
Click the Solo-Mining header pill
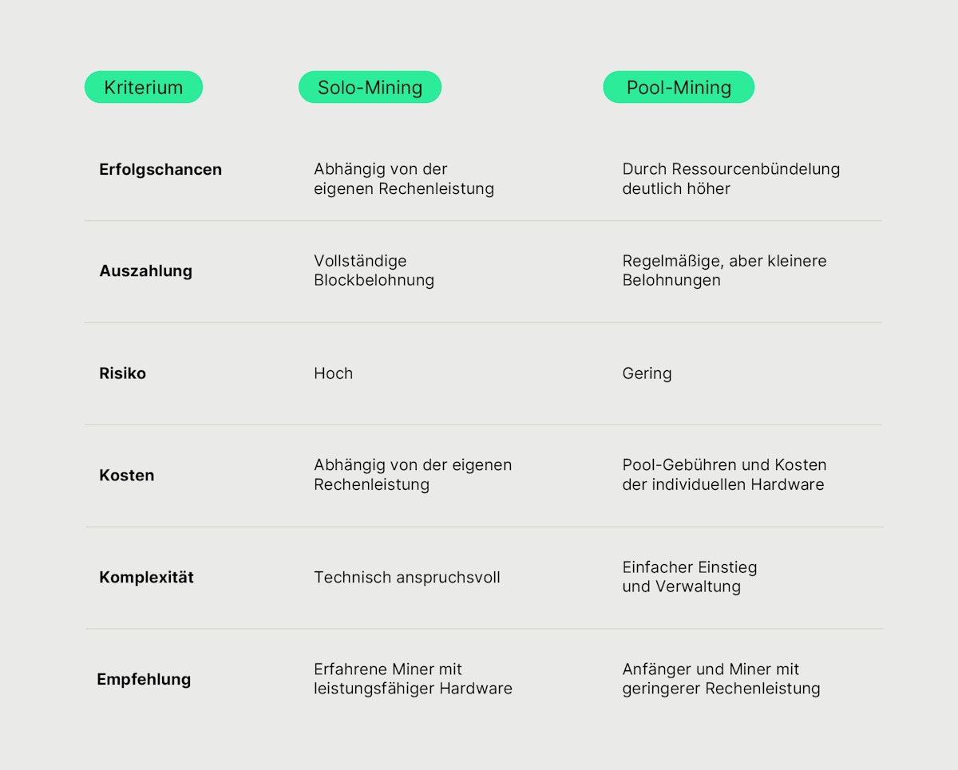[x=370, y=87]
